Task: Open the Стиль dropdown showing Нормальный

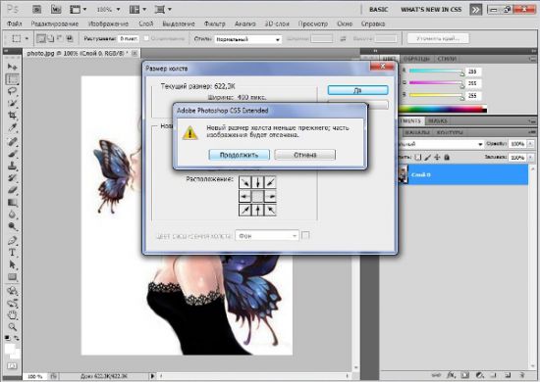Action: pyautogui.click(x=248, y=39)
